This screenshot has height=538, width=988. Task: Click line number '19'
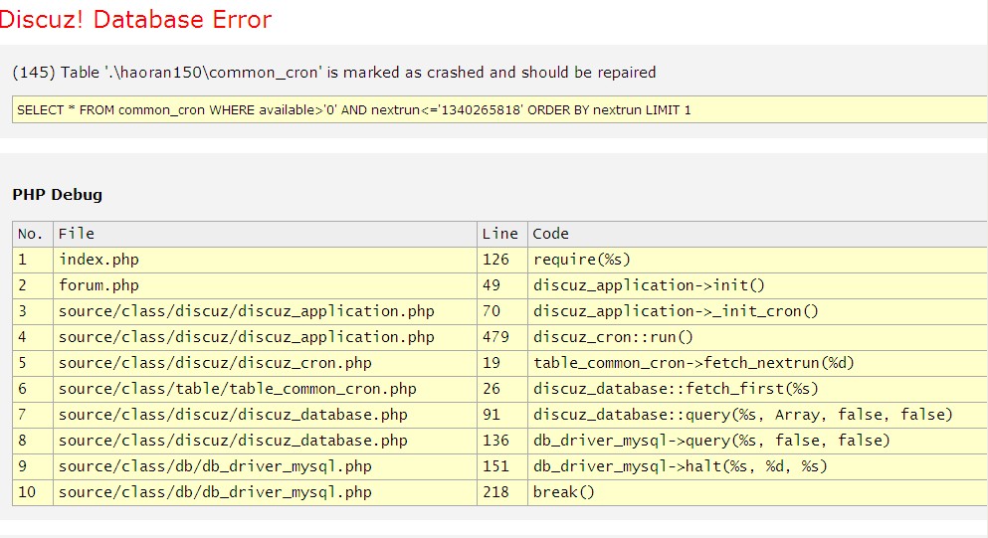[x=492, y=363]
